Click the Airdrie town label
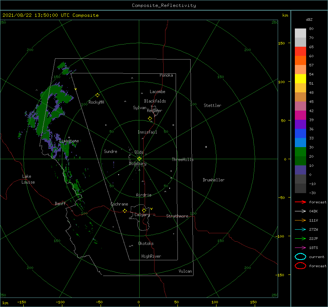Screen dimensions: 328x307 click(144, 195)
